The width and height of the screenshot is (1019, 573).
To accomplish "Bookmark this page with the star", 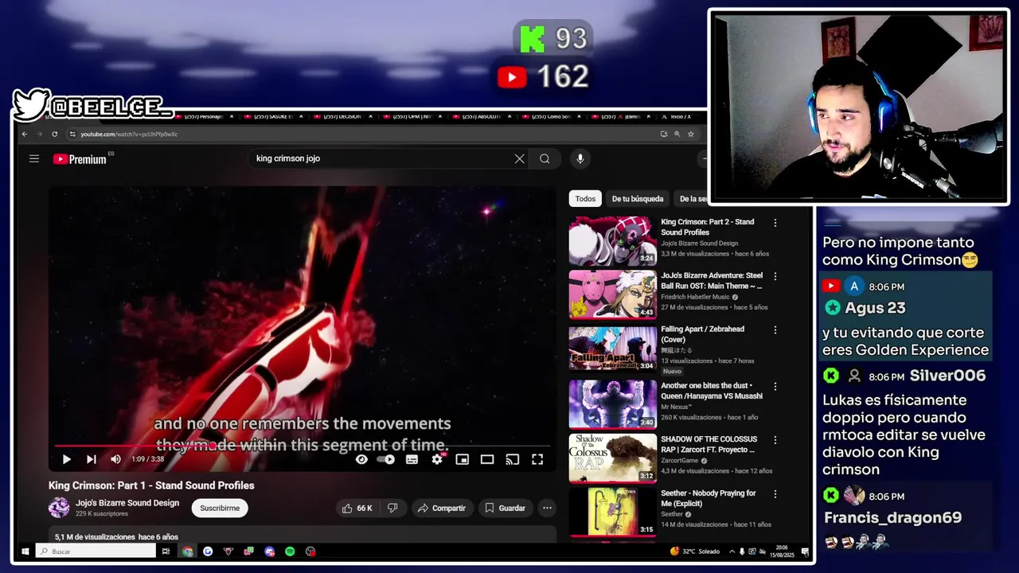I will (691, 134).
